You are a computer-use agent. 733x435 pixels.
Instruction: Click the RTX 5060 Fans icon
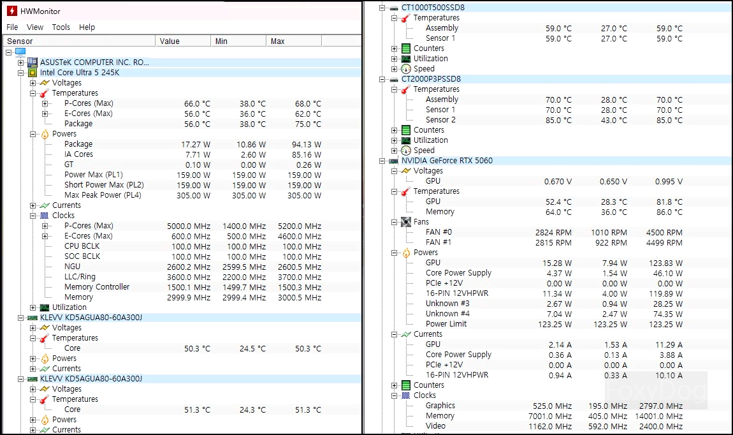[406, 222]
